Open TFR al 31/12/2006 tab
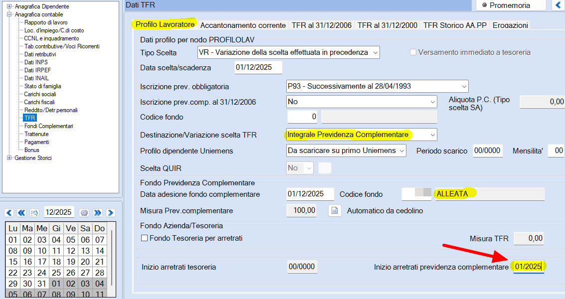The image size is (565, 299). (x=322, y=25)
